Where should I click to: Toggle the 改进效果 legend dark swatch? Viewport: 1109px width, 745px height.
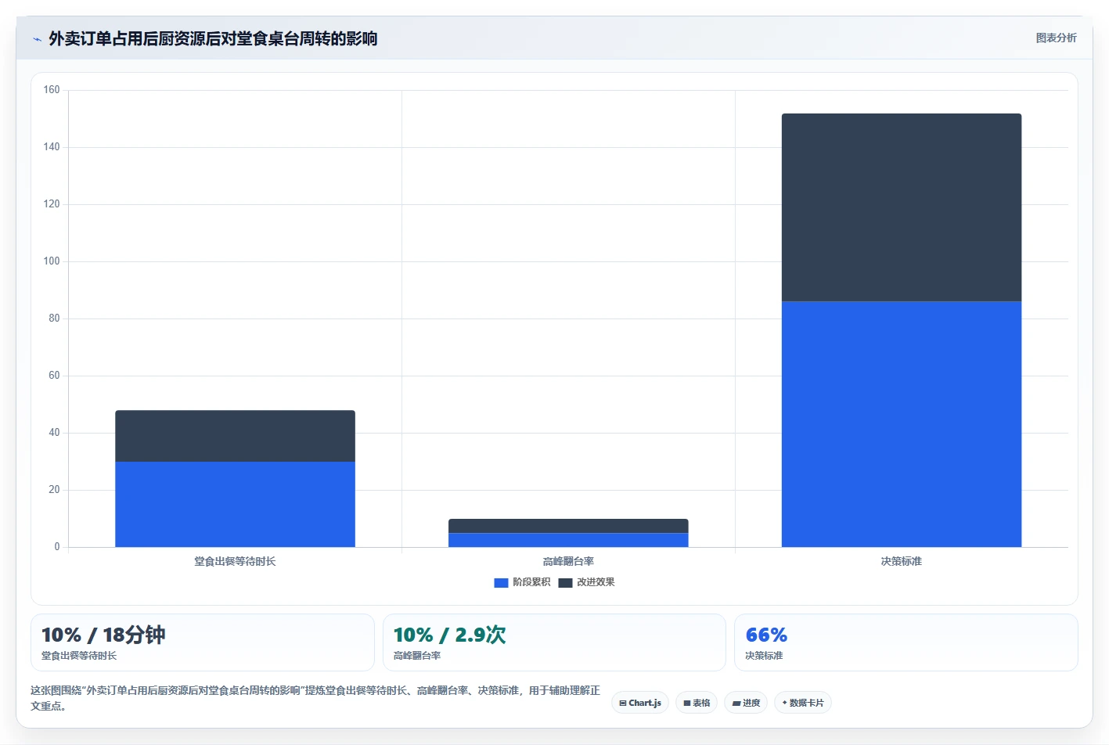[x=565, y=582]
